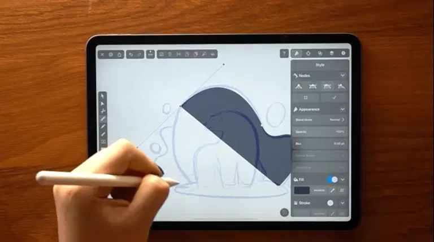This screenshot has height=242, width=434.
Task: Open the Style tab paintbrush icon
Action: click(297, 54)
